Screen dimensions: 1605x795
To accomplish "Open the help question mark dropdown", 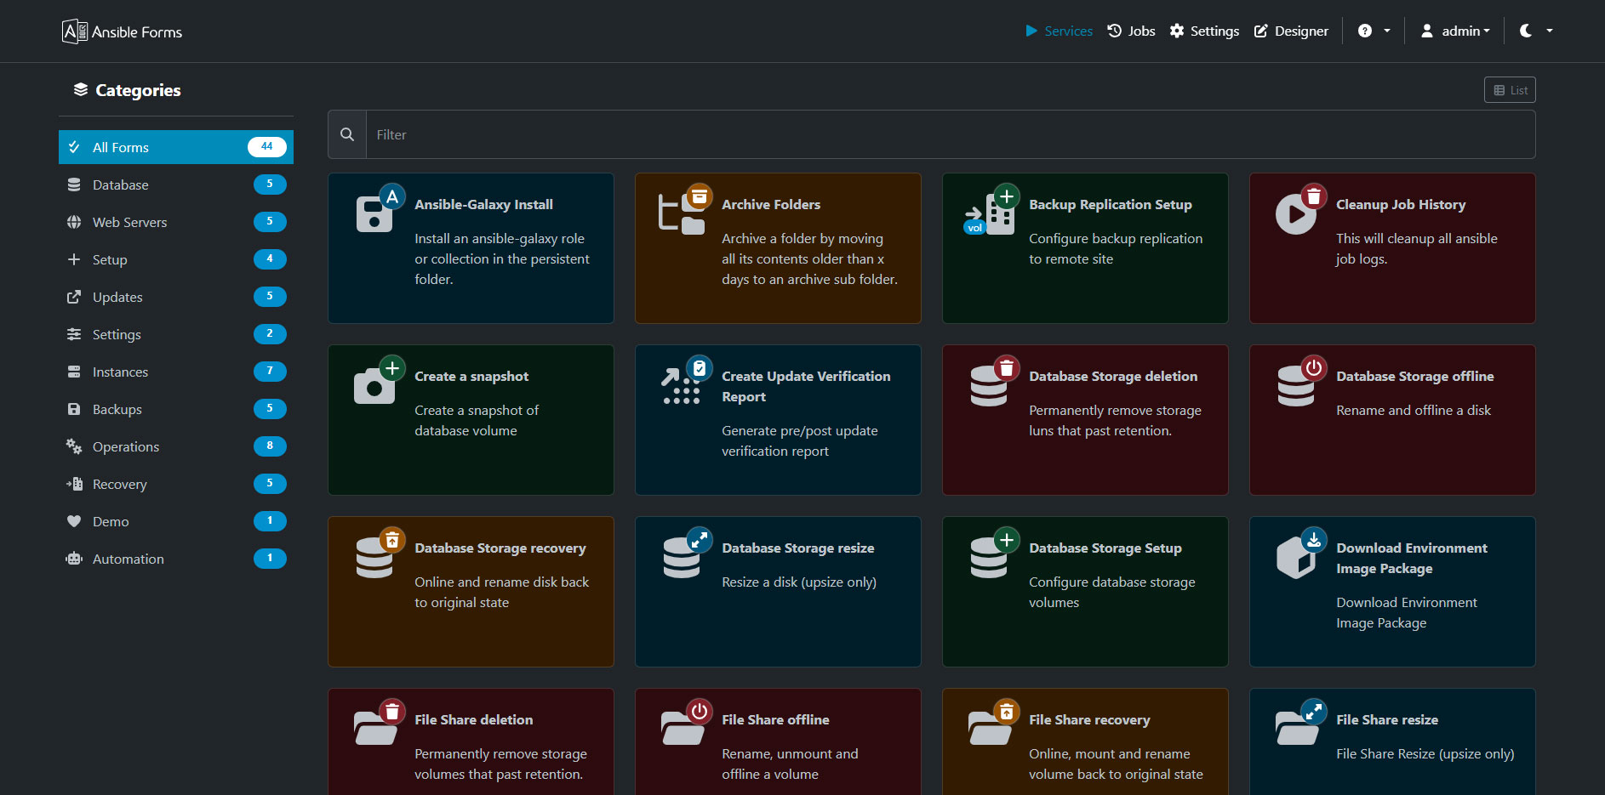I will click(1374, 31).
